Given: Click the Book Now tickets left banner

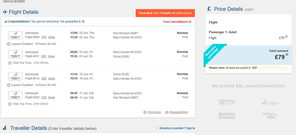Looking at the screenshot, I should pyautogui.click(x=165, y=13).
